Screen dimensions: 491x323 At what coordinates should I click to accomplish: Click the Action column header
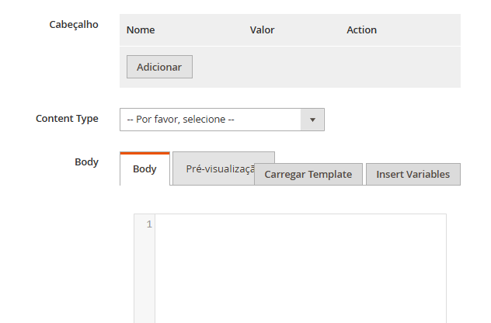(361, 30)
